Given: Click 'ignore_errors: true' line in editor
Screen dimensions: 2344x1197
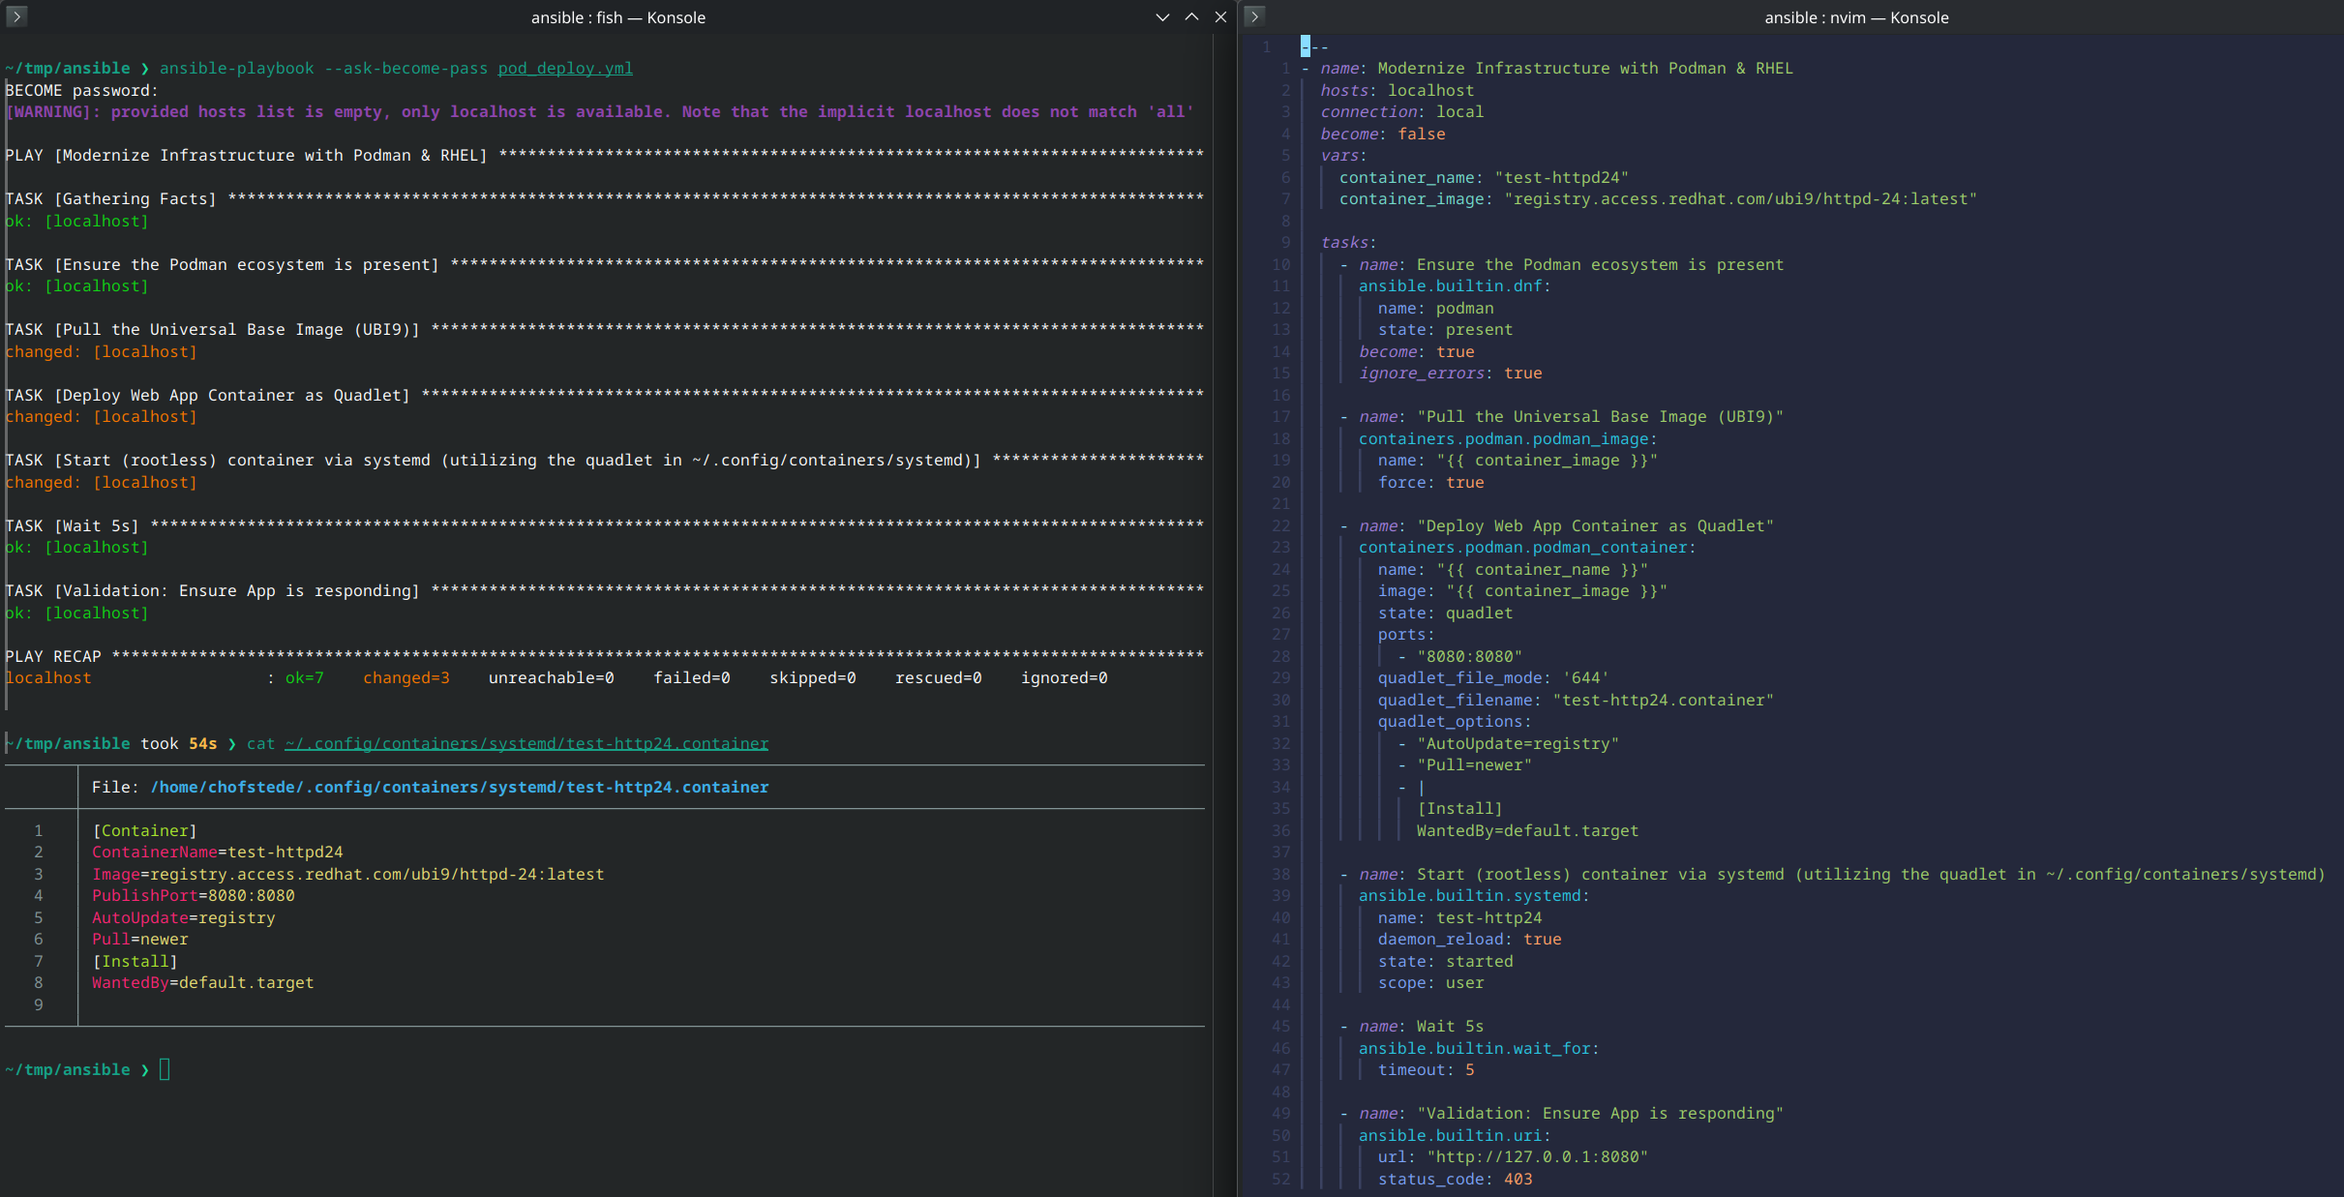Looking at the screenshot, I should pyautogui.click(x=1450, y=373).
